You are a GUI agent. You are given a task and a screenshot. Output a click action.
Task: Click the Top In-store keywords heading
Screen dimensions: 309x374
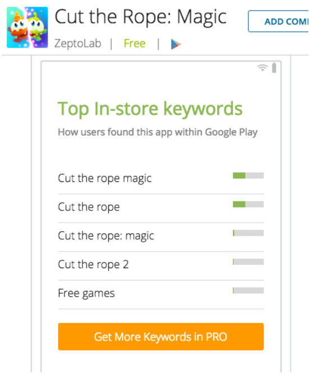150,109
